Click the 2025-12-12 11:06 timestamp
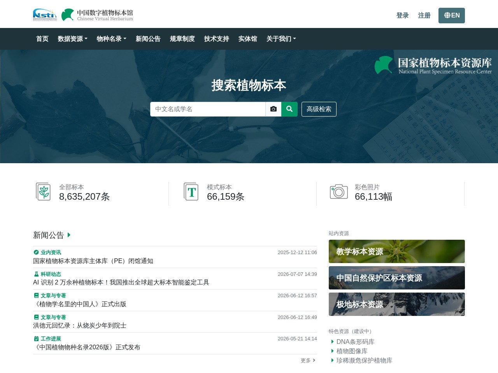 tap(297, 253)
